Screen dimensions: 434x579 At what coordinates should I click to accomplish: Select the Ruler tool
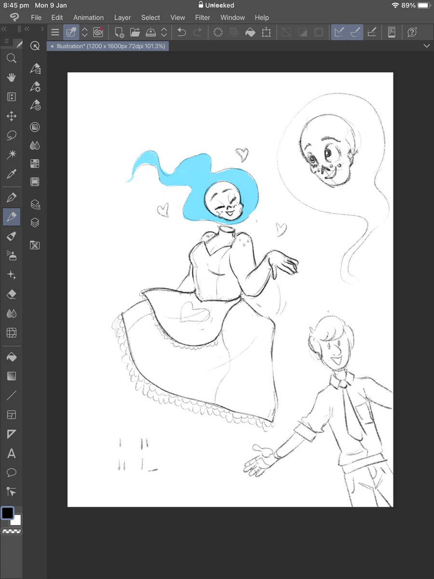[x=12, y=434]
